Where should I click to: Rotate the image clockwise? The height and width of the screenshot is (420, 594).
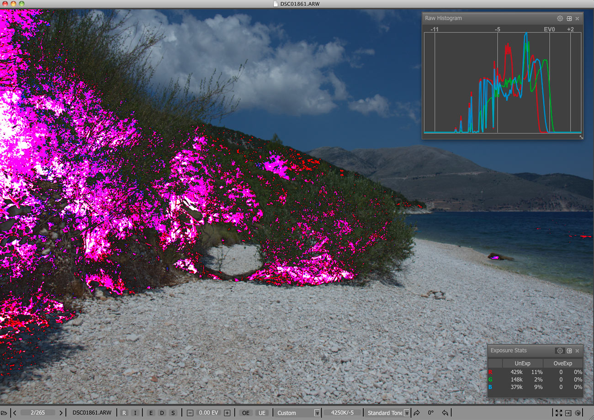[416, 413]
